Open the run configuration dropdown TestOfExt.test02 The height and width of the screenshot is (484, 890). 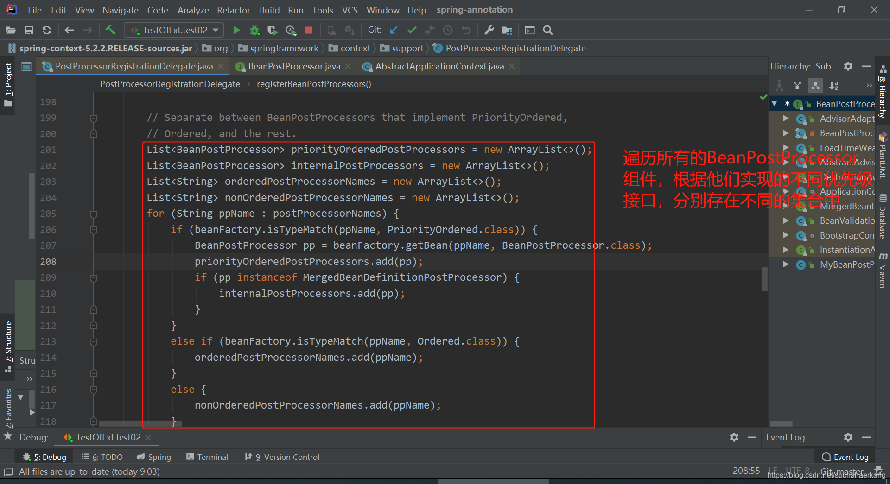tap(174, 30)
